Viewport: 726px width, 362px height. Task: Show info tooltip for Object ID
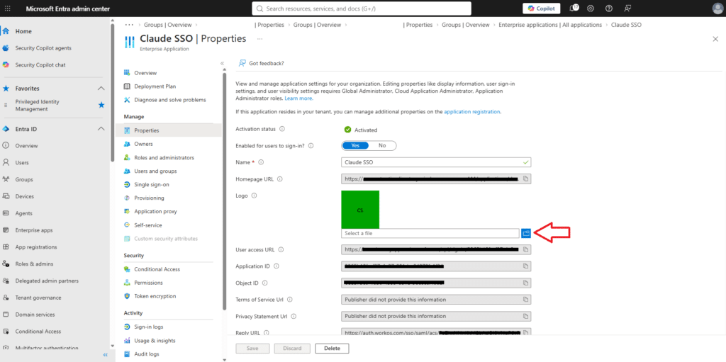pyautogui.click(x=265, y=283)
